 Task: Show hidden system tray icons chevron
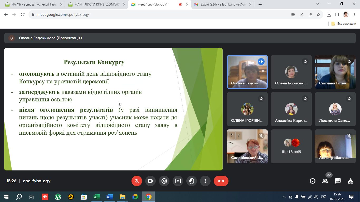(x=284, y=197)
